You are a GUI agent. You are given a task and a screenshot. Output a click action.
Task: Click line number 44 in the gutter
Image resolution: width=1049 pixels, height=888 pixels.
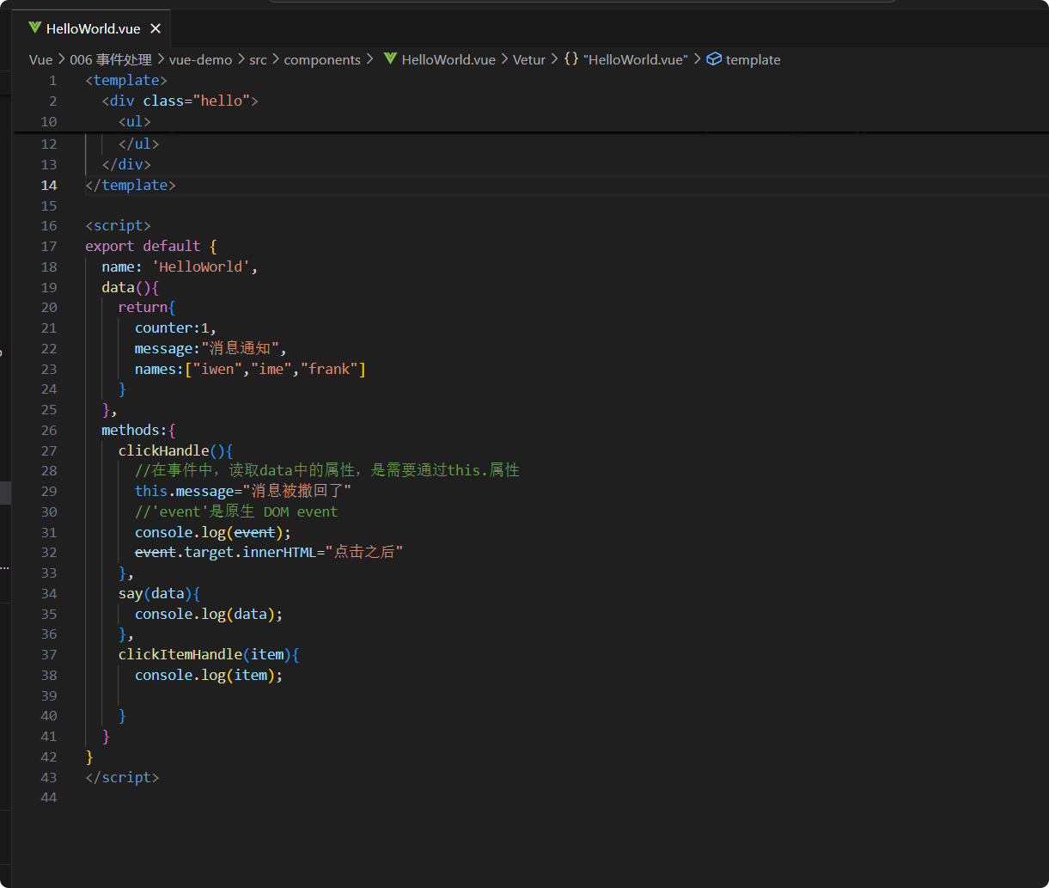coord(49,798)
